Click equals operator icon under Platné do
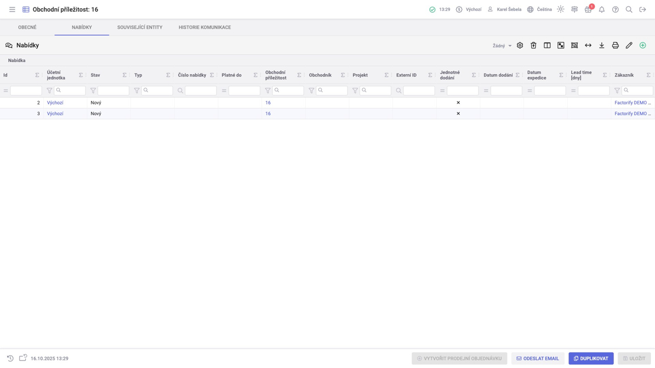655x368 pixels. tap(224, 91)
